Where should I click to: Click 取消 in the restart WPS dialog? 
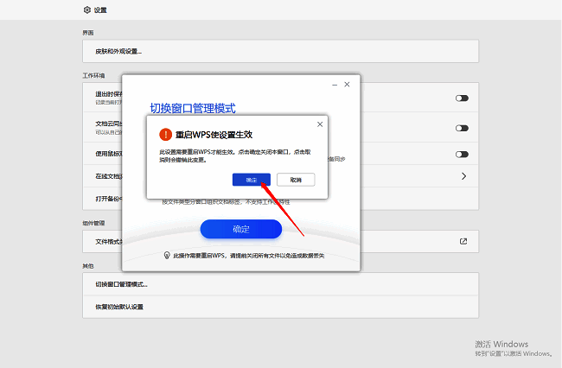pyautogui.click(x=296, y=180)
